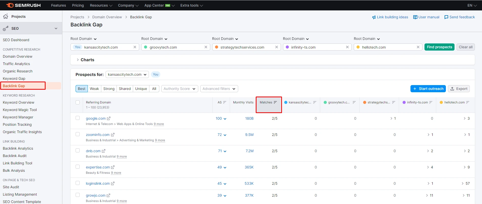
Task: Click Send feedback chat icon
Action: (446, 17)
